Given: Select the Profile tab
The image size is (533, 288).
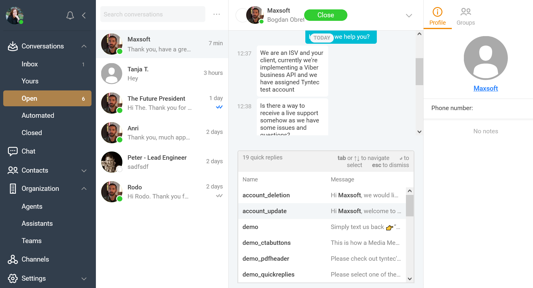Looking at the screenshot, I should point(437,16).
